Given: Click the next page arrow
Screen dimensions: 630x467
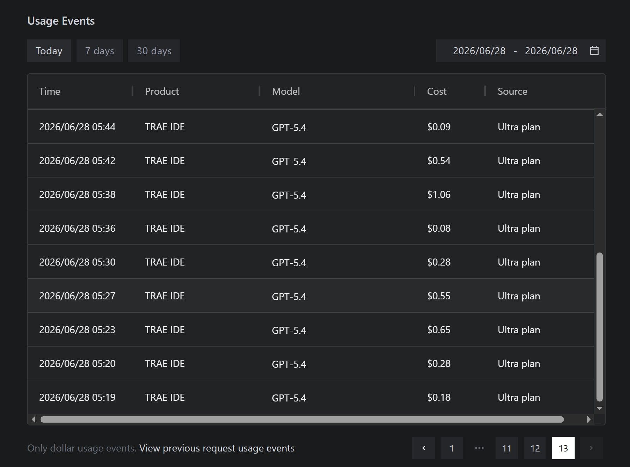Looking at the screenshot, I should pyautogui.click(x=591, y=448).
